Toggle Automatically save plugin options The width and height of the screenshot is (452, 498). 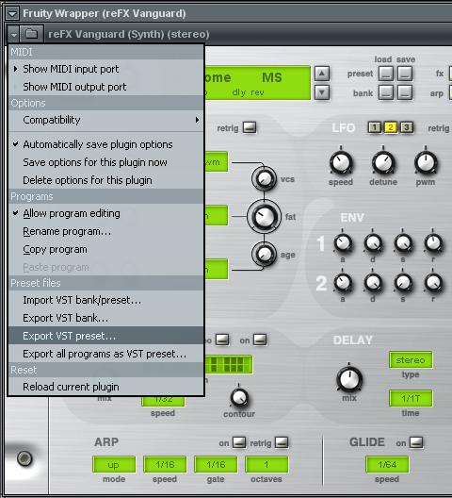coord(106,144)
